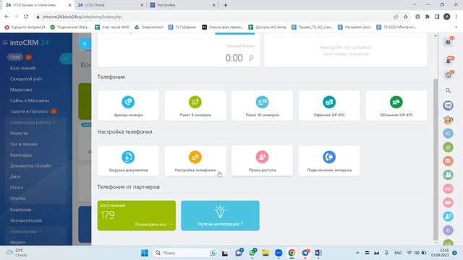Open WhatsApp from the taskbar
The height and width of the screenshot is (260, 463).
(252, 253)
